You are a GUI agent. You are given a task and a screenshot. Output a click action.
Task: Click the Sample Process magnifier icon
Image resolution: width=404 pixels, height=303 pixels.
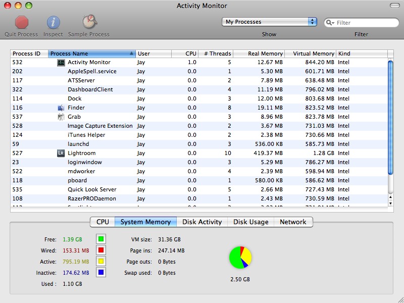pos(89,22)
